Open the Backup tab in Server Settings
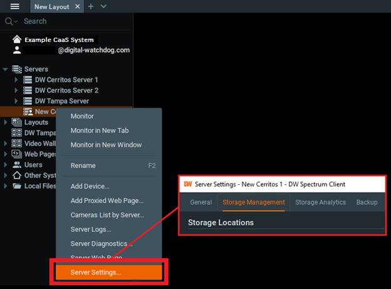The image size is (391, 289). coord(367,202)
